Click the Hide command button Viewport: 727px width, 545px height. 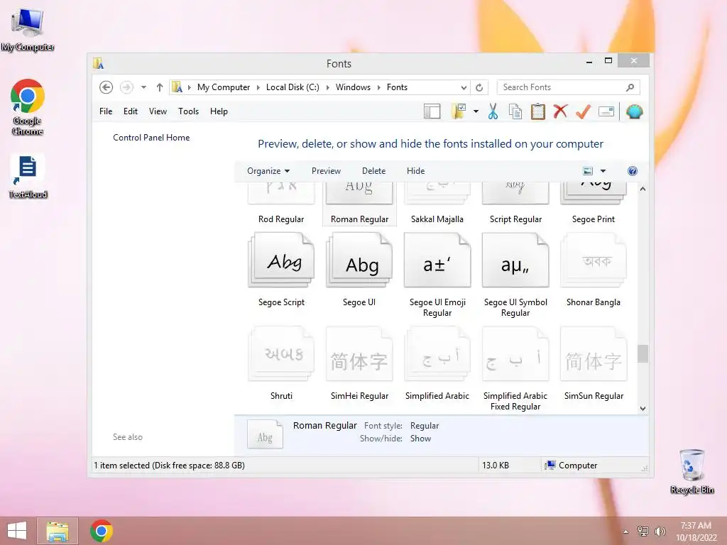pos(415,171)
